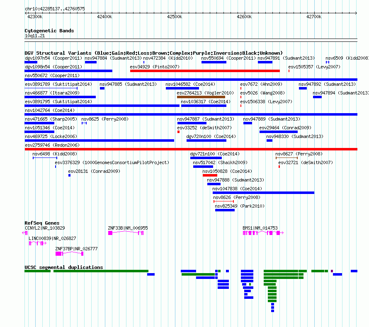The image size is (369, 327).
Task: Click esv28131 (Conrad2009) label
Action: pyautogui.click(x=94, y=171)
